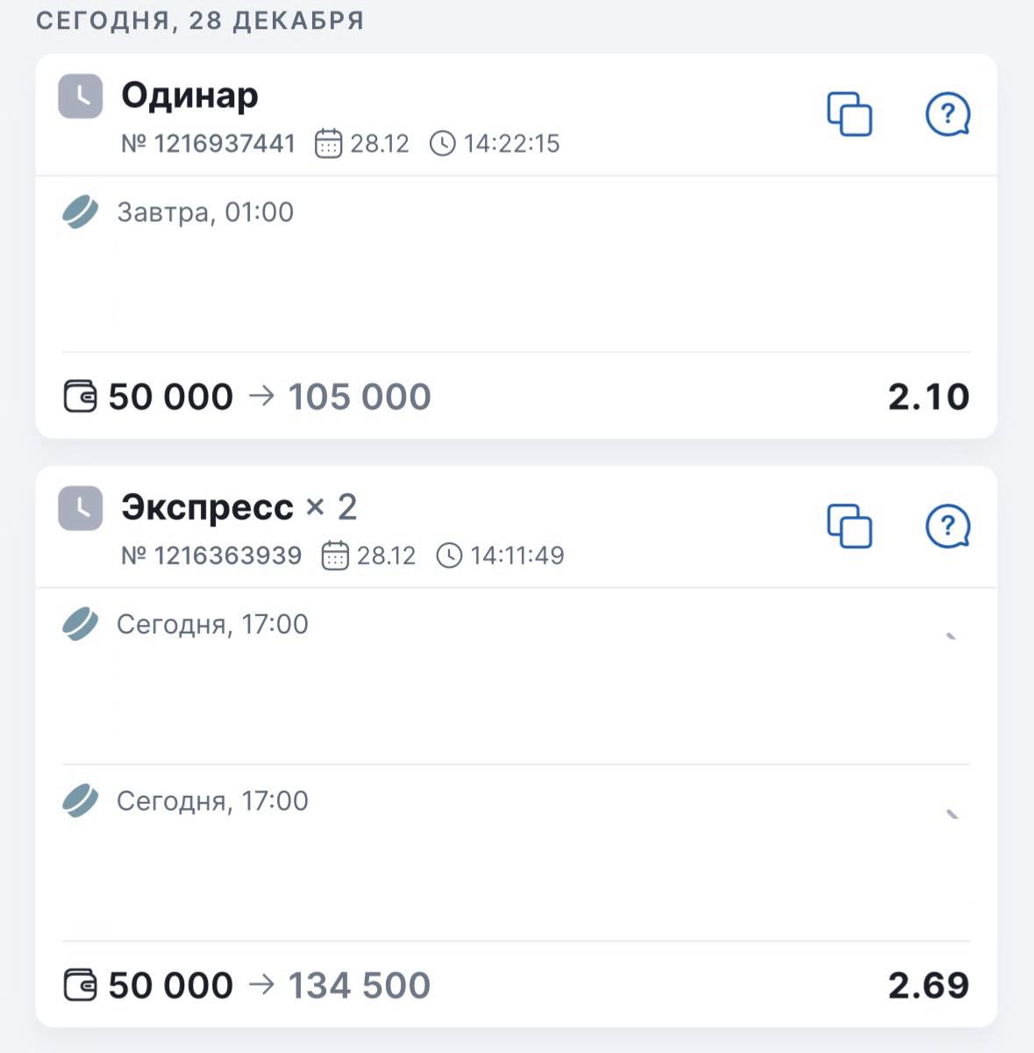
Task: Click the pending clock icon beside Одинар
Action: [81, 96]
